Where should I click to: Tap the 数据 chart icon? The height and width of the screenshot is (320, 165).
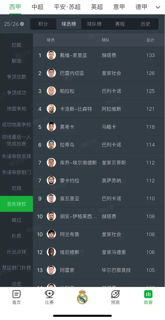pos(148,294)
